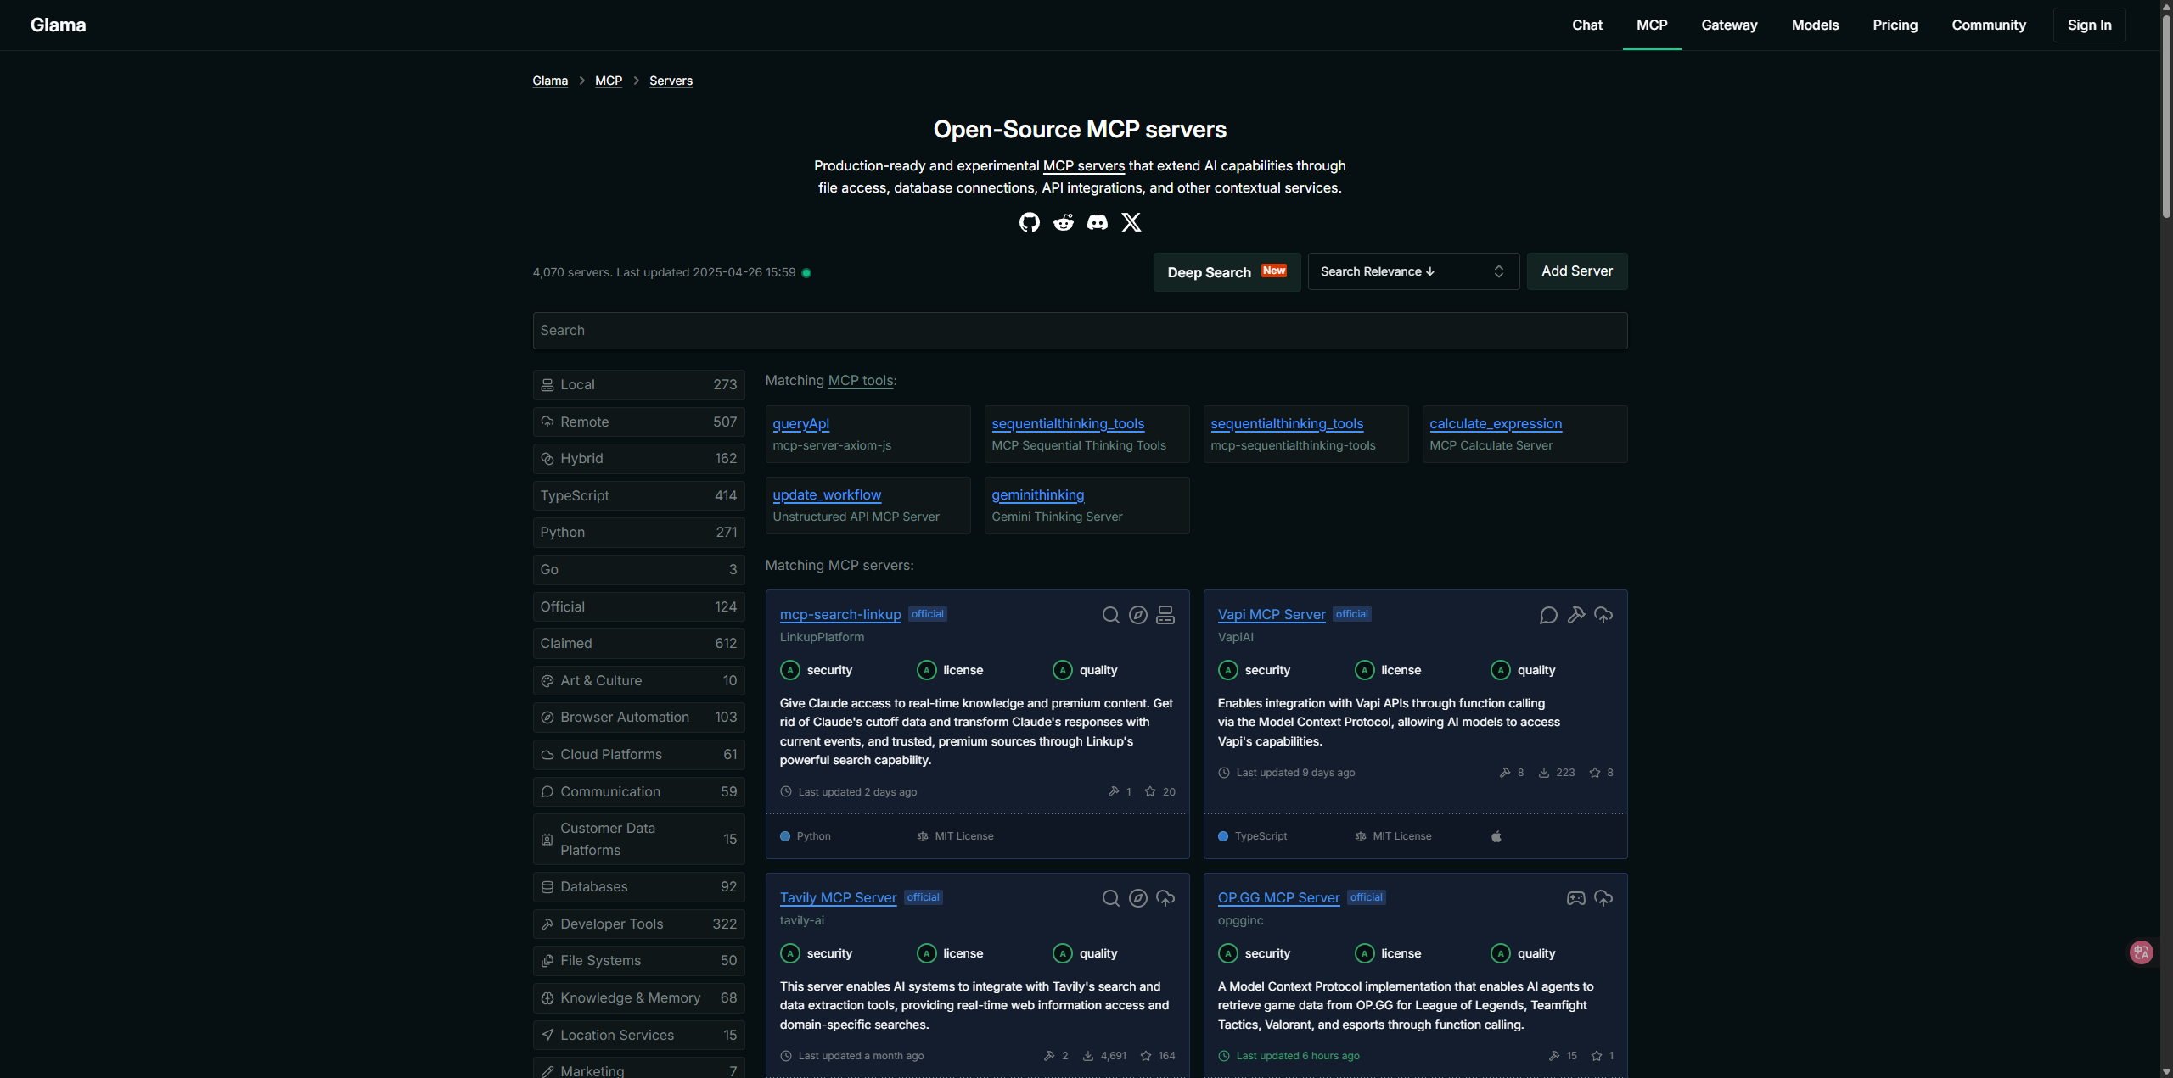Click download count icon on Vapi card
The height and width of the screenshot is (1078, 2173).
click(1543, 773)
